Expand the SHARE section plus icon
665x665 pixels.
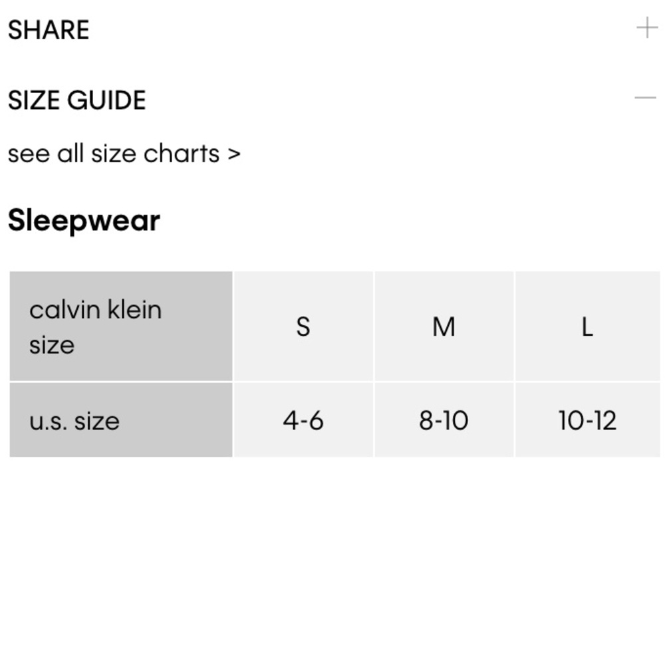tap(646, 28)
